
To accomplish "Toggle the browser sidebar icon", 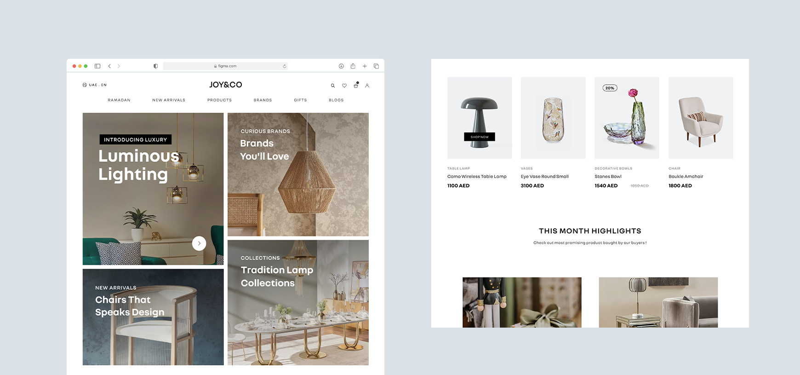I will pos(97,66).
